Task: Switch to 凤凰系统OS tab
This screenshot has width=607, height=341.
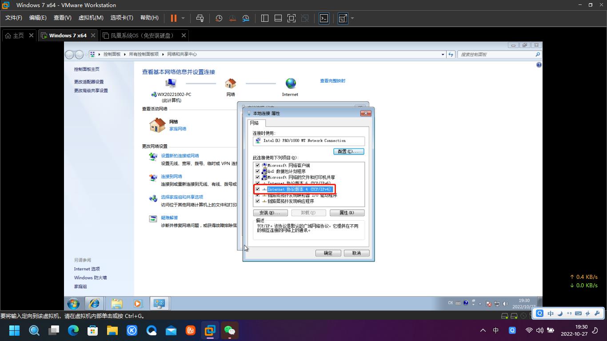Action: pyautogui.click(x=142, y=35)
